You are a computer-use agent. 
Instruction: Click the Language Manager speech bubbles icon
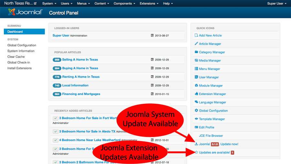click(196, 102)
